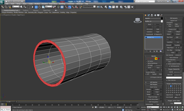Open the Create panel tab icon
Screen dimensions: 184x111
click(x=146, y=15)
